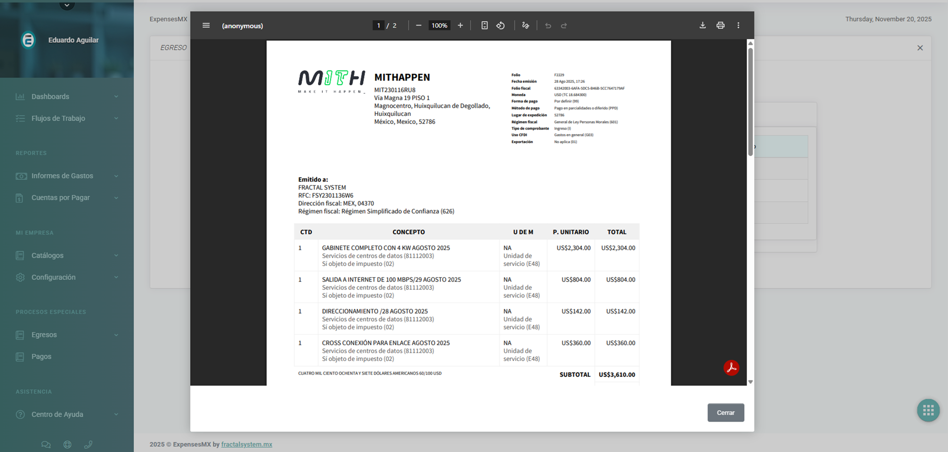Click the Configuración gear icon
Image resolution: width=948 pixels, height=452 pixels.
click(x=20, y=277)
